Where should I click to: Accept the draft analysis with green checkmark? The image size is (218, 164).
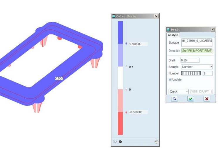[191, 99]
